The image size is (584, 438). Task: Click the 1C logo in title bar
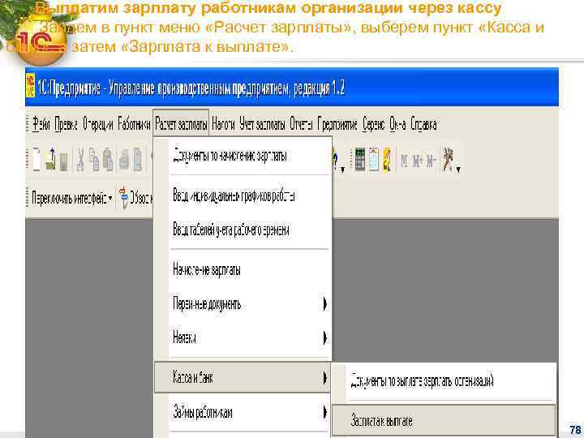point(30,85)
